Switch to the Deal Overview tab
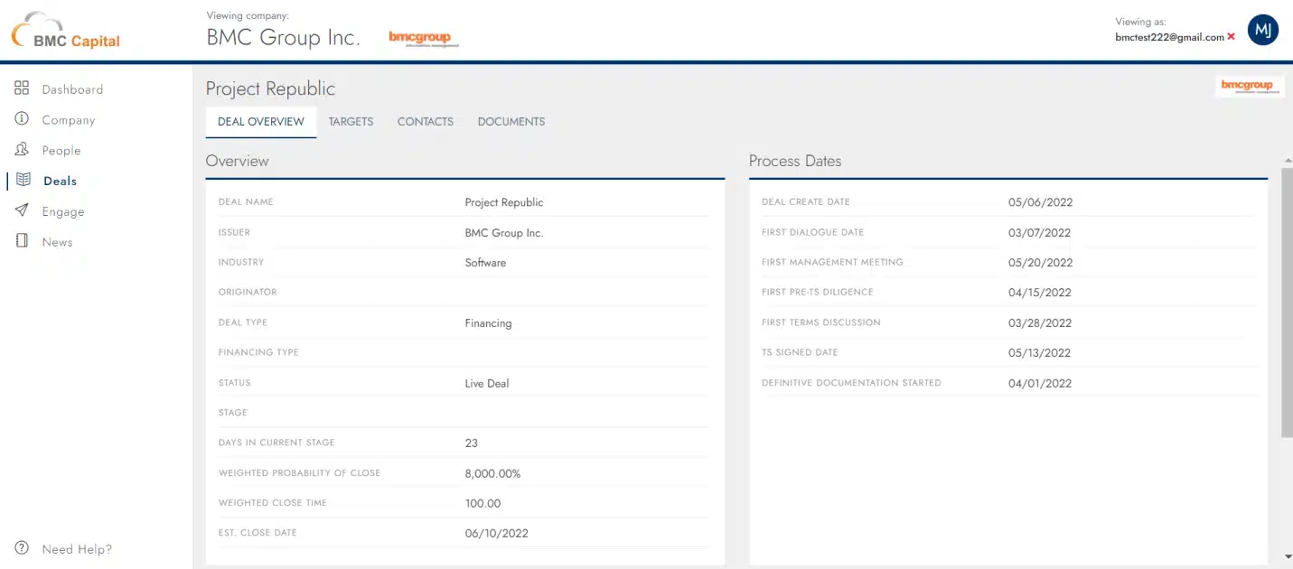The height and width of the screenshot is (569, 1293). (x=261, y=122)
